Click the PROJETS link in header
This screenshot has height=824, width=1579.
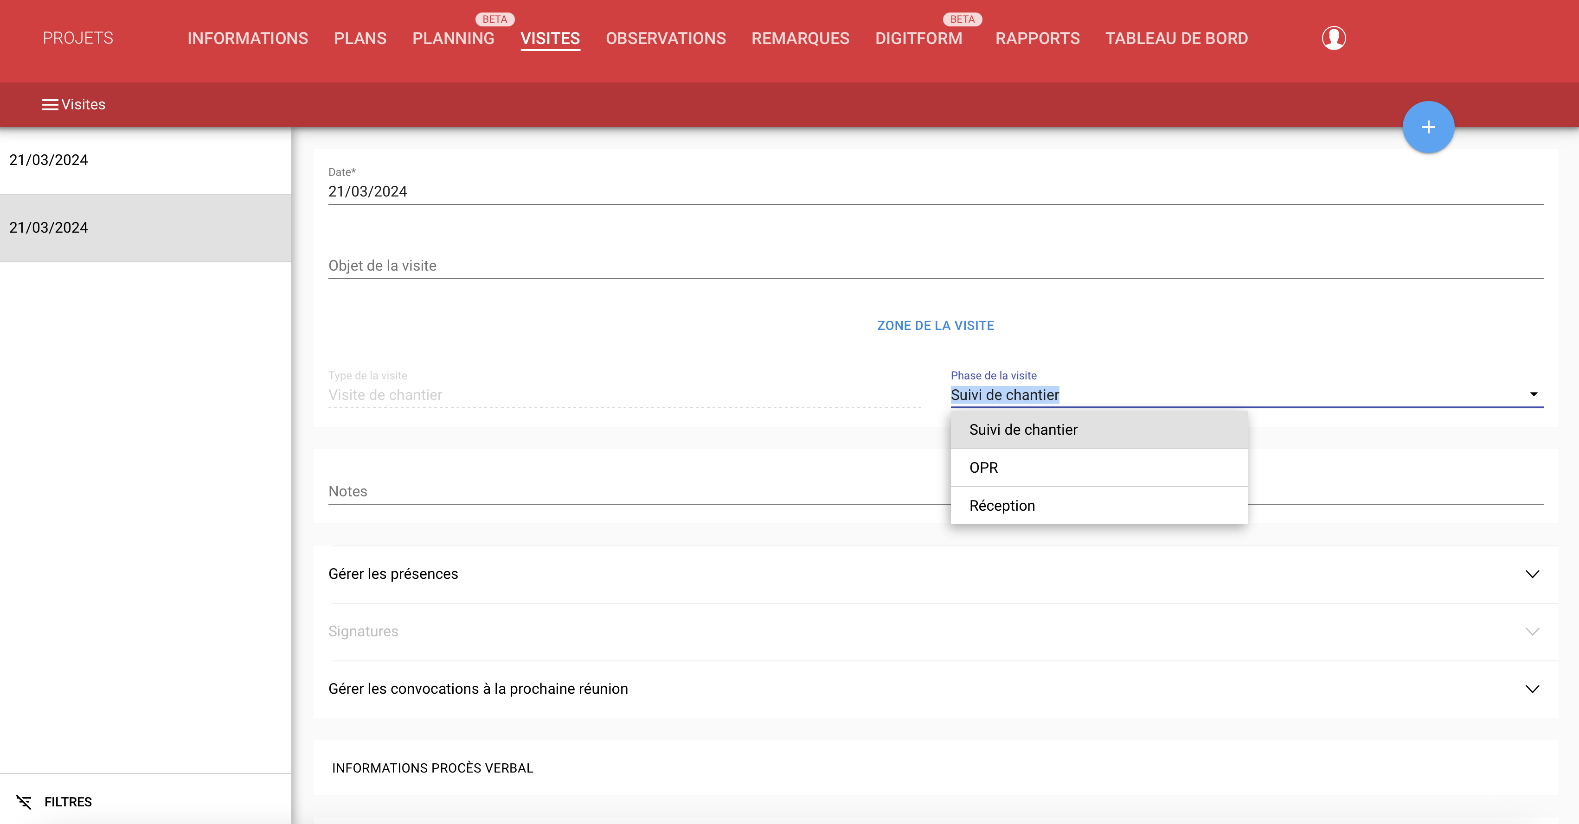point(78,38)
